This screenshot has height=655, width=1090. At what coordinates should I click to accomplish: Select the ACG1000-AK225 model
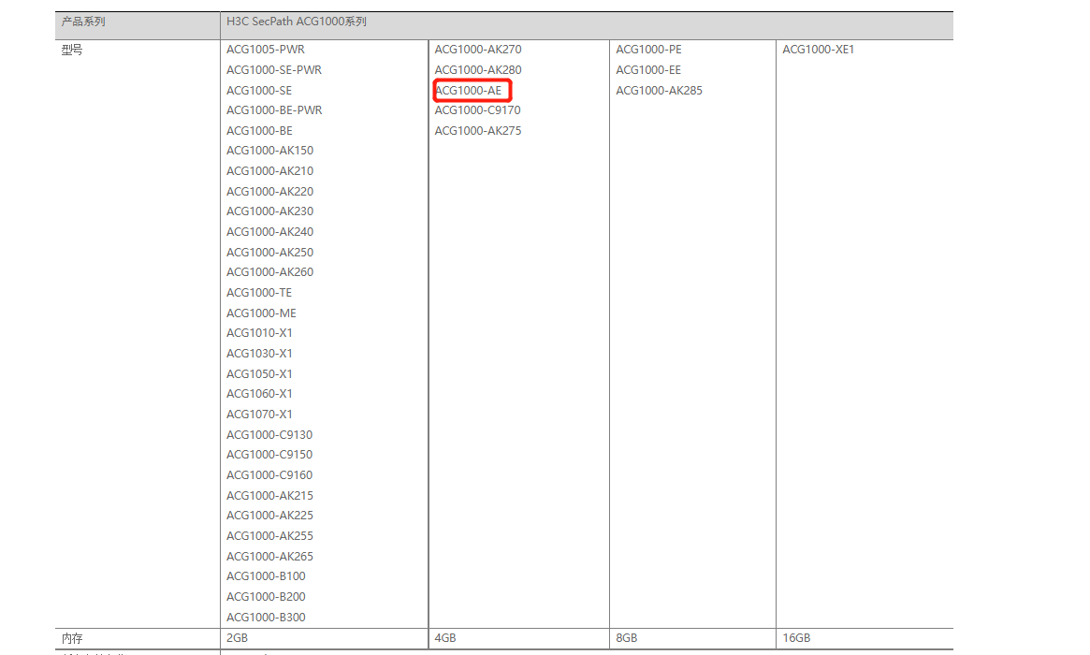click(269, 516)
